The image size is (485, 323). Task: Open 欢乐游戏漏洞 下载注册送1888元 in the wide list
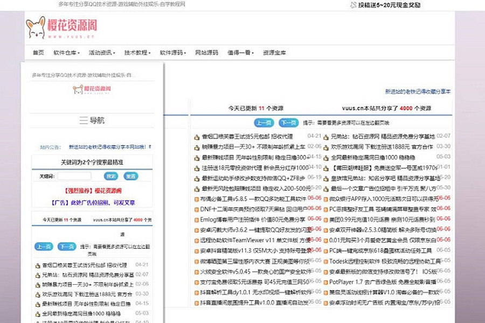[x=382, y=147]
